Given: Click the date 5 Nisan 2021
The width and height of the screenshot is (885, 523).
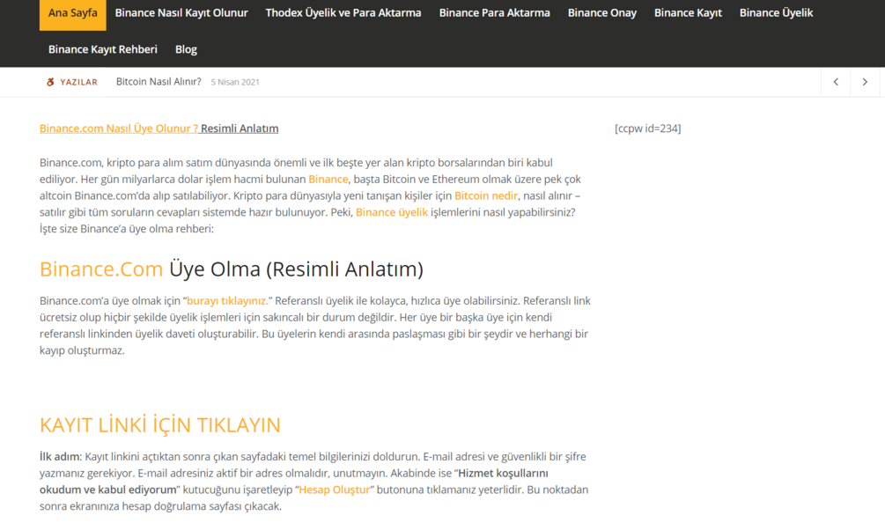Looking at the screenshot, I should pos(235,83).
